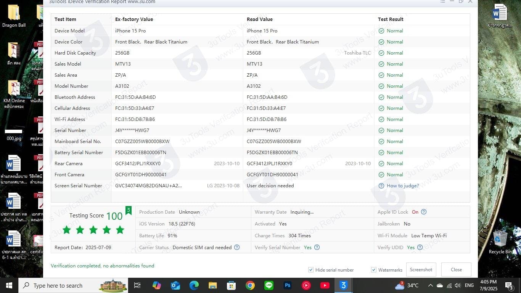Image resolution: width=521 pixels, height=293 pixels.
Task: Open the LINE app on the taskbar
Action: (269, 285)
